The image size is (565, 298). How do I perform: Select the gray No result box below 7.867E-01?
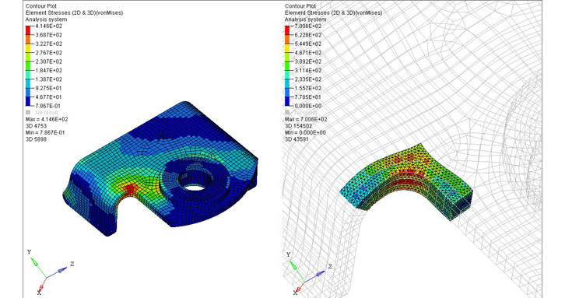[x=28, y=112]
